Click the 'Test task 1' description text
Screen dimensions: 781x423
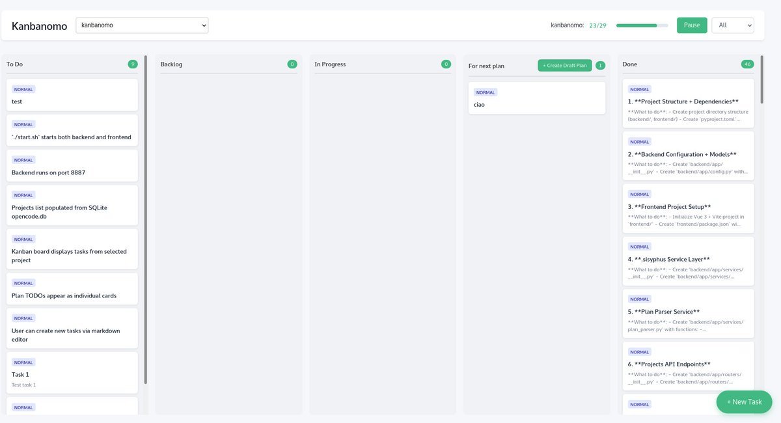pyautogui.click(x=24, y=385)
